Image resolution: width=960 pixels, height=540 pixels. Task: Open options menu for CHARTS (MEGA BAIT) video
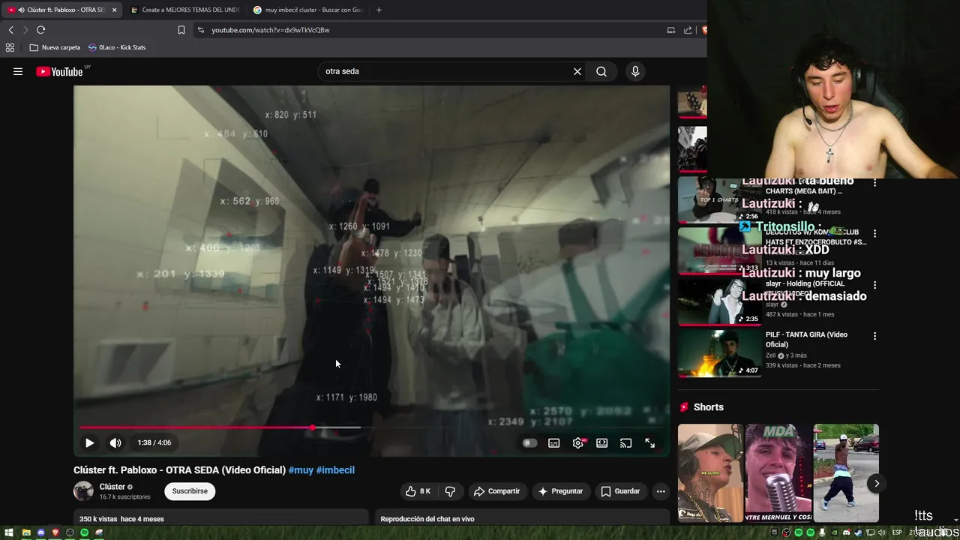click(874, 183)
